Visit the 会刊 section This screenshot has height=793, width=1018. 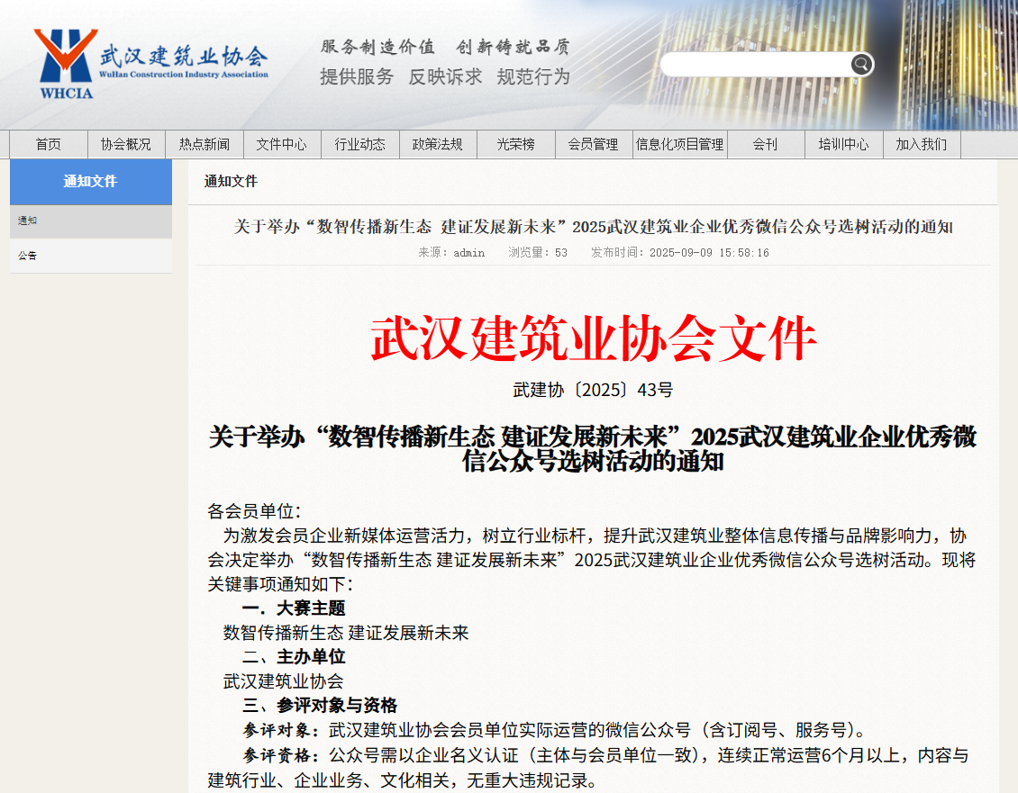(765, 144)
